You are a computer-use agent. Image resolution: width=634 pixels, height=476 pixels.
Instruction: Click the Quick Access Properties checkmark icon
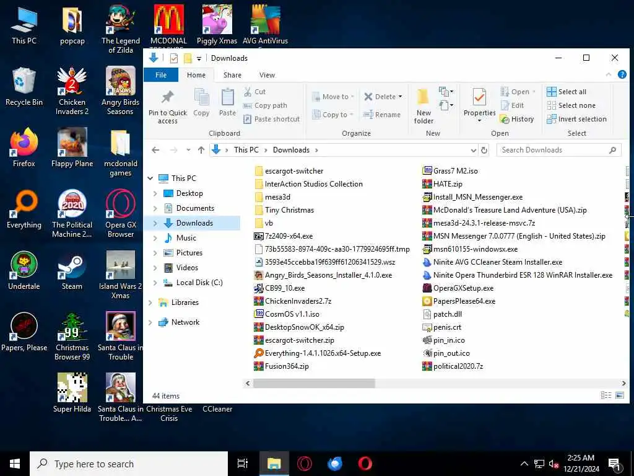(174, 58)
